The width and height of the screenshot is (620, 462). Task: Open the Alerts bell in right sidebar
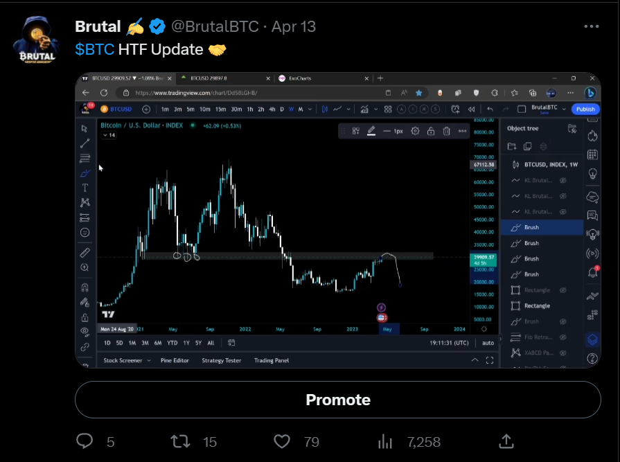592,272
